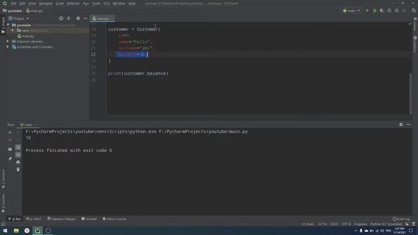Clear all Run console output with trash icon
Screen dimensions: 418x235
click(x=18, y=170)
